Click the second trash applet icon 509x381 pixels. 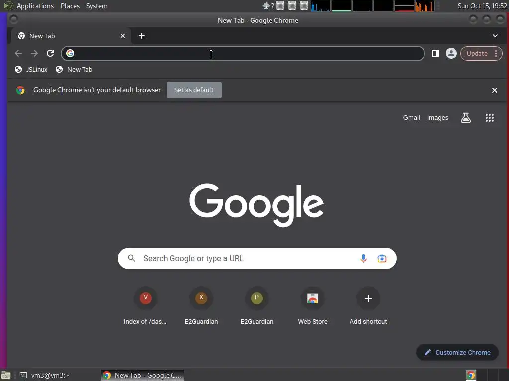pos(292,6)
